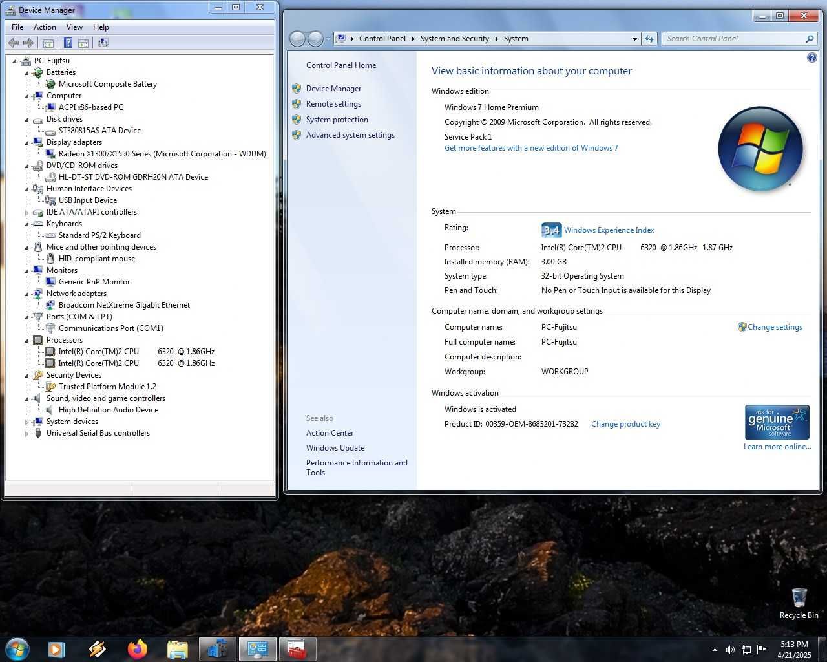Click Get more features with new edition link
This screenshot has height=662, width=827.
(531, 148)
